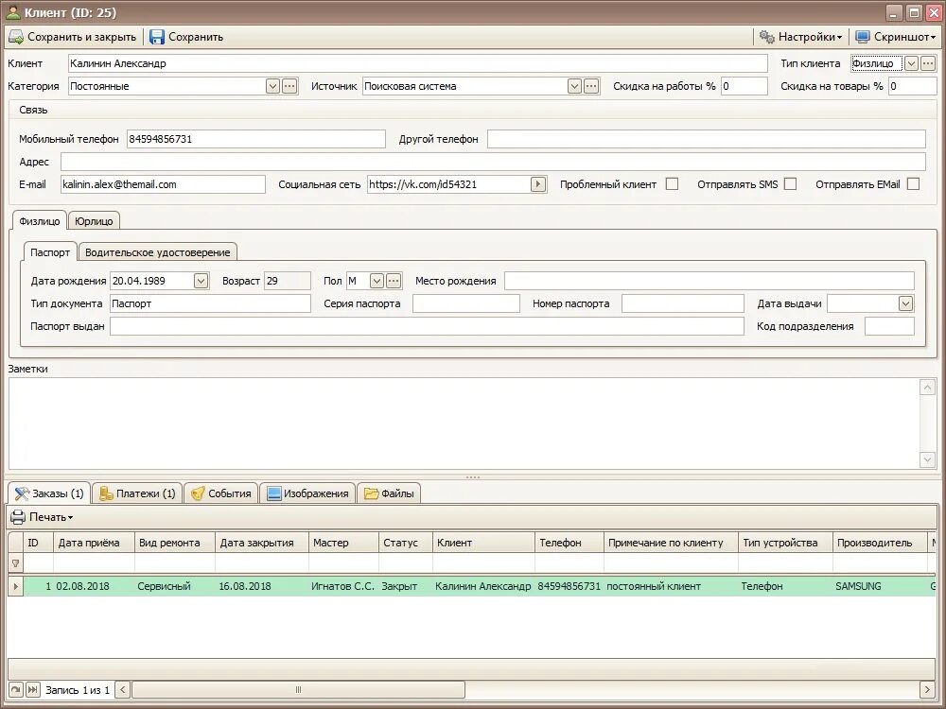Toggle the Проблемный клиент checkbox
This screenshot has width=946, height=709.
pos(672,184)
